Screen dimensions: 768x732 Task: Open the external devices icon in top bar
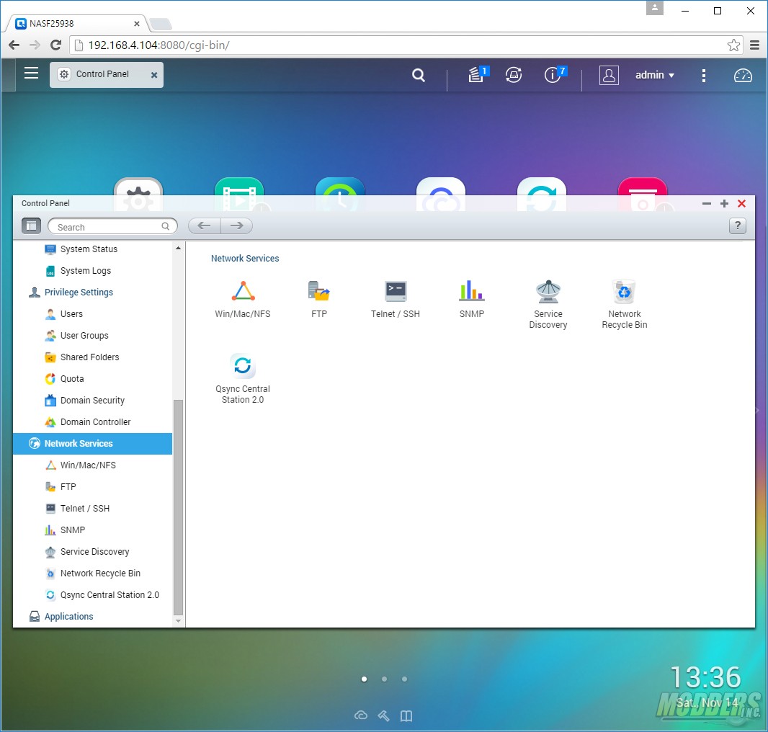pos(513,75)
